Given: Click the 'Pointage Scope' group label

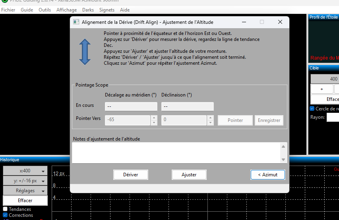Looking at the screenshot, I should [92, 85].
